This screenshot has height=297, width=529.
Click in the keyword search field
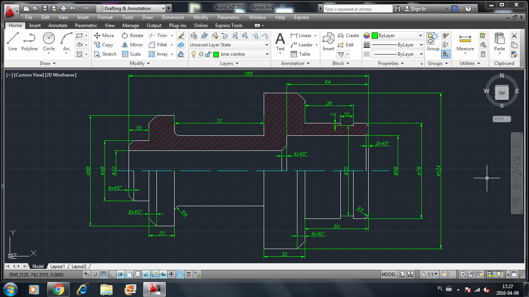[358, 9]
